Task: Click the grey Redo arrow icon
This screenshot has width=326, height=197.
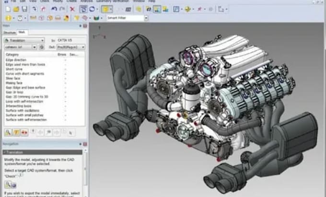Action: 62,9
